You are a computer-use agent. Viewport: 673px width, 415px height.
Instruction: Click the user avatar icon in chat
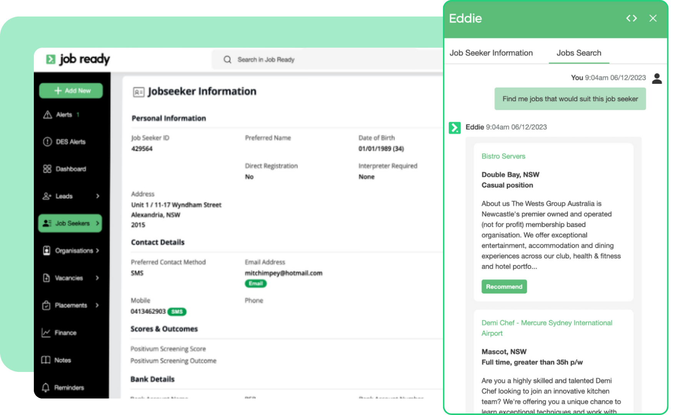pyautogui.click(x=657, y=78)
